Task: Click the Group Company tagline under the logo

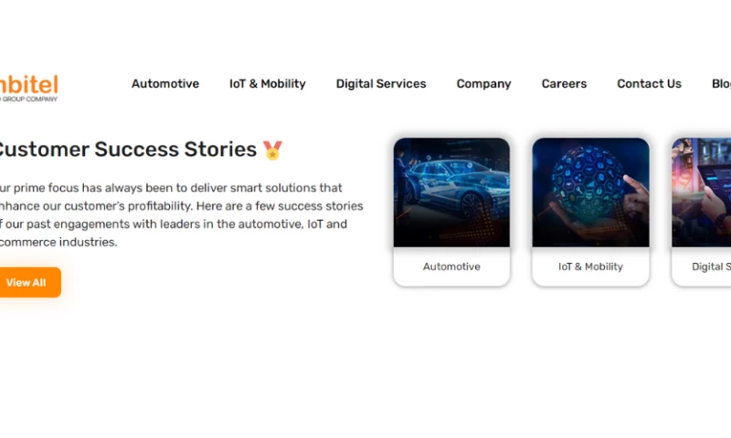Action: click(x=29, y=99)
